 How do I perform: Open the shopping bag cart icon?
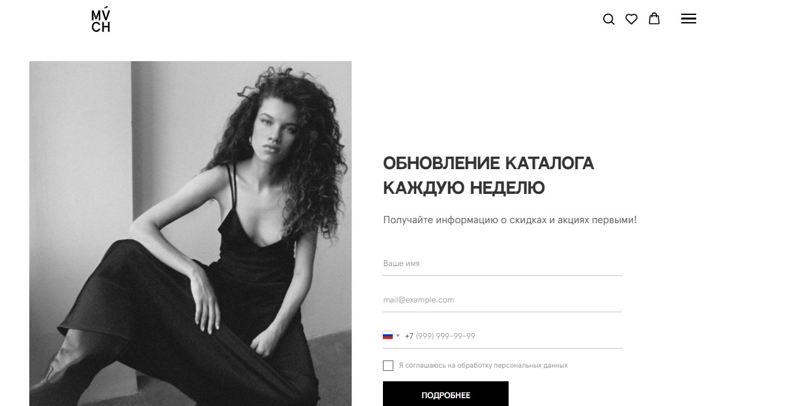[x=654, y=19]
